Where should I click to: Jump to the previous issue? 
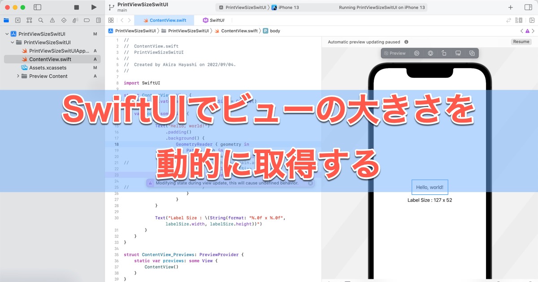521,31
